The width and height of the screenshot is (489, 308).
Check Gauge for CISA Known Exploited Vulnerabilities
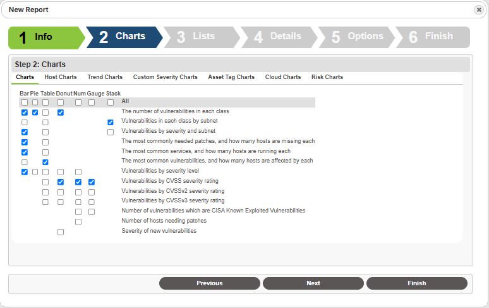(x=92, y=212)
